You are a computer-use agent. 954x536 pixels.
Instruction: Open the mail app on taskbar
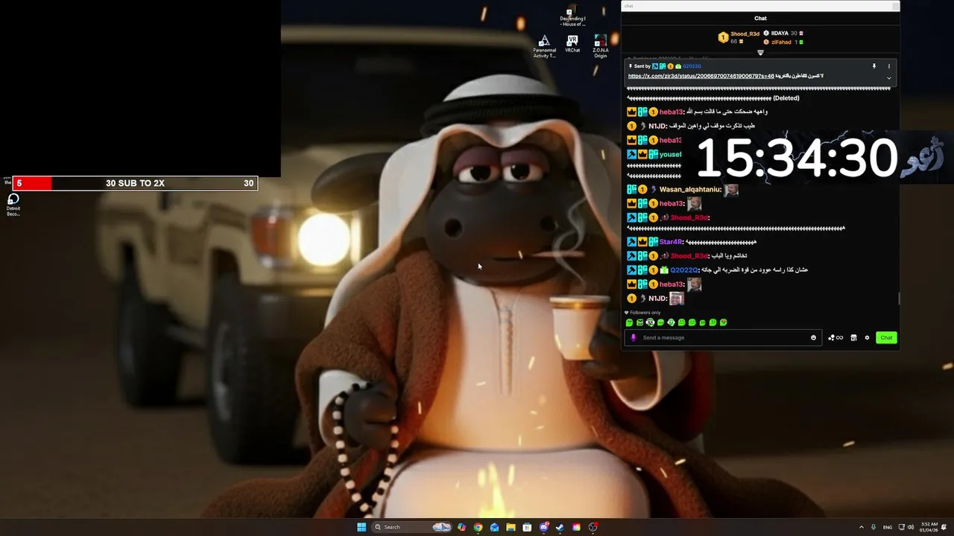494,527
